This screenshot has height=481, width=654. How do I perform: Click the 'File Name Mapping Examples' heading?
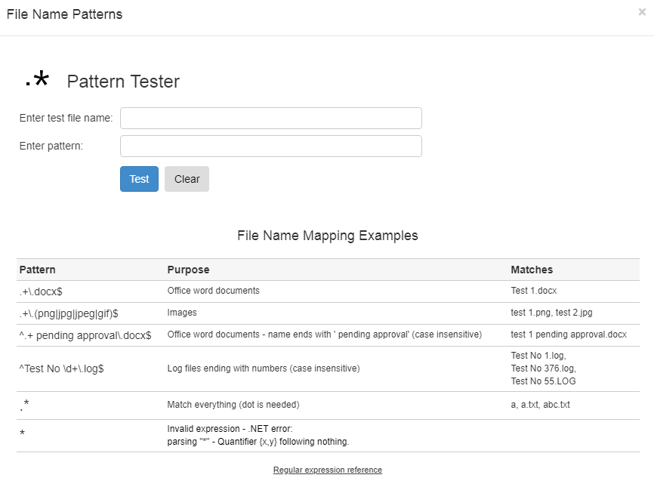327,236
